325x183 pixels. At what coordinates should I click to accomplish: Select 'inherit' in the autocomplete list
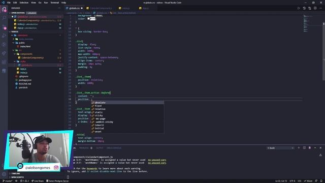(127, 125)
